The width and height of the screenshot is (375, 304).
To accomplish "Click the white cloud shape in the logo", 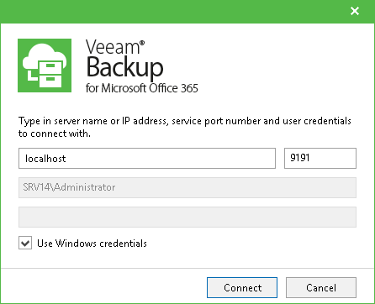I will (x=44, y=56).
